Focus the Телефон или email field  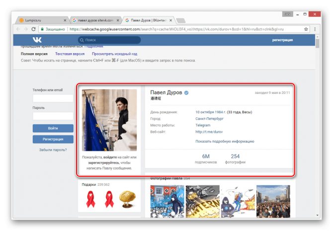pos(53,98)
